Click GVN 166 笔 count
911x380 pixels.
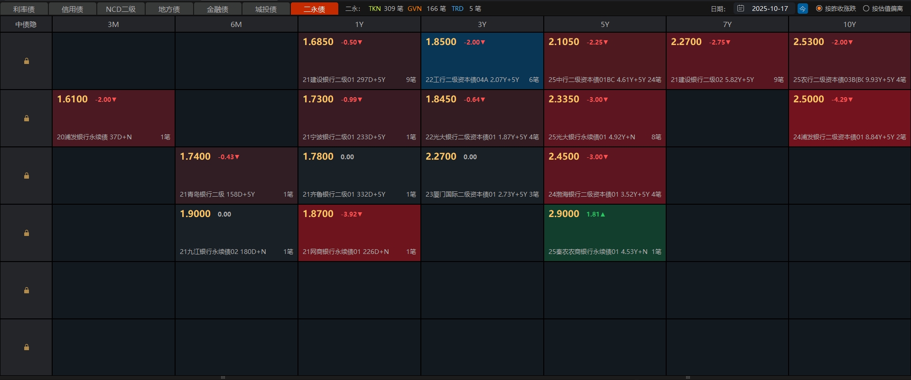[x=427, y=9]
